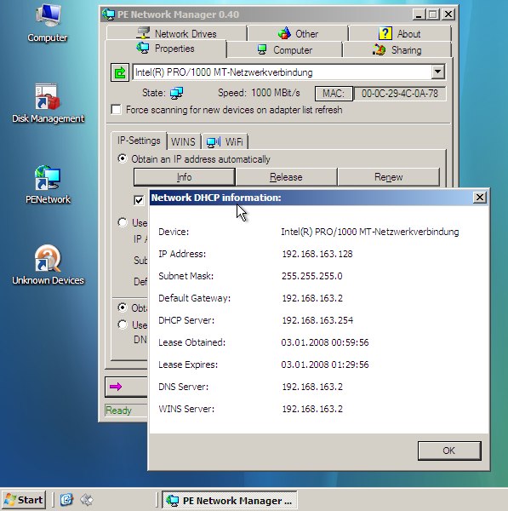This screenshot has width=508, height=511.
Task: Click the WINS Server value 192.168.163.2
Action: pyautogui.click(x=312, y=409)
